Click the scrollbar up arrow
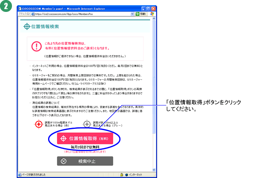 pyautogui.click(x=154, y=18)
